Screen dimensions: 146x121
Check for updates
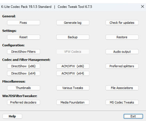(x=122, y=23)
